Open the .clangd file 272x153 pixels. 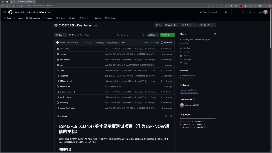coord(63,70)
